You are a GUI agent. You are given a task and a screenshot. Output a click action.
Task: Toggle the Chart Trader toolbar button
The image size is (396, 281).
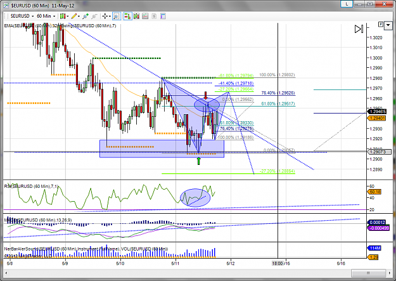128,16
